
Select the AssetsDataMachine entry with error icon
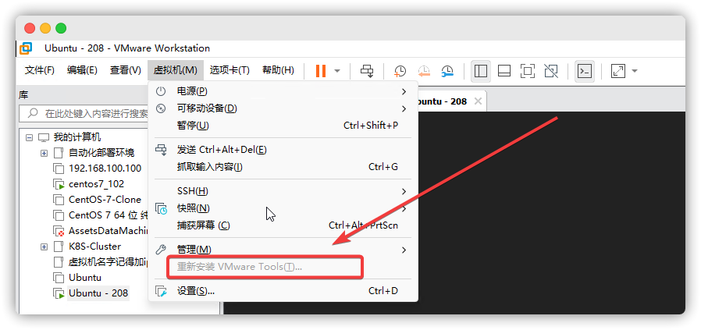(x=109, y=231)
